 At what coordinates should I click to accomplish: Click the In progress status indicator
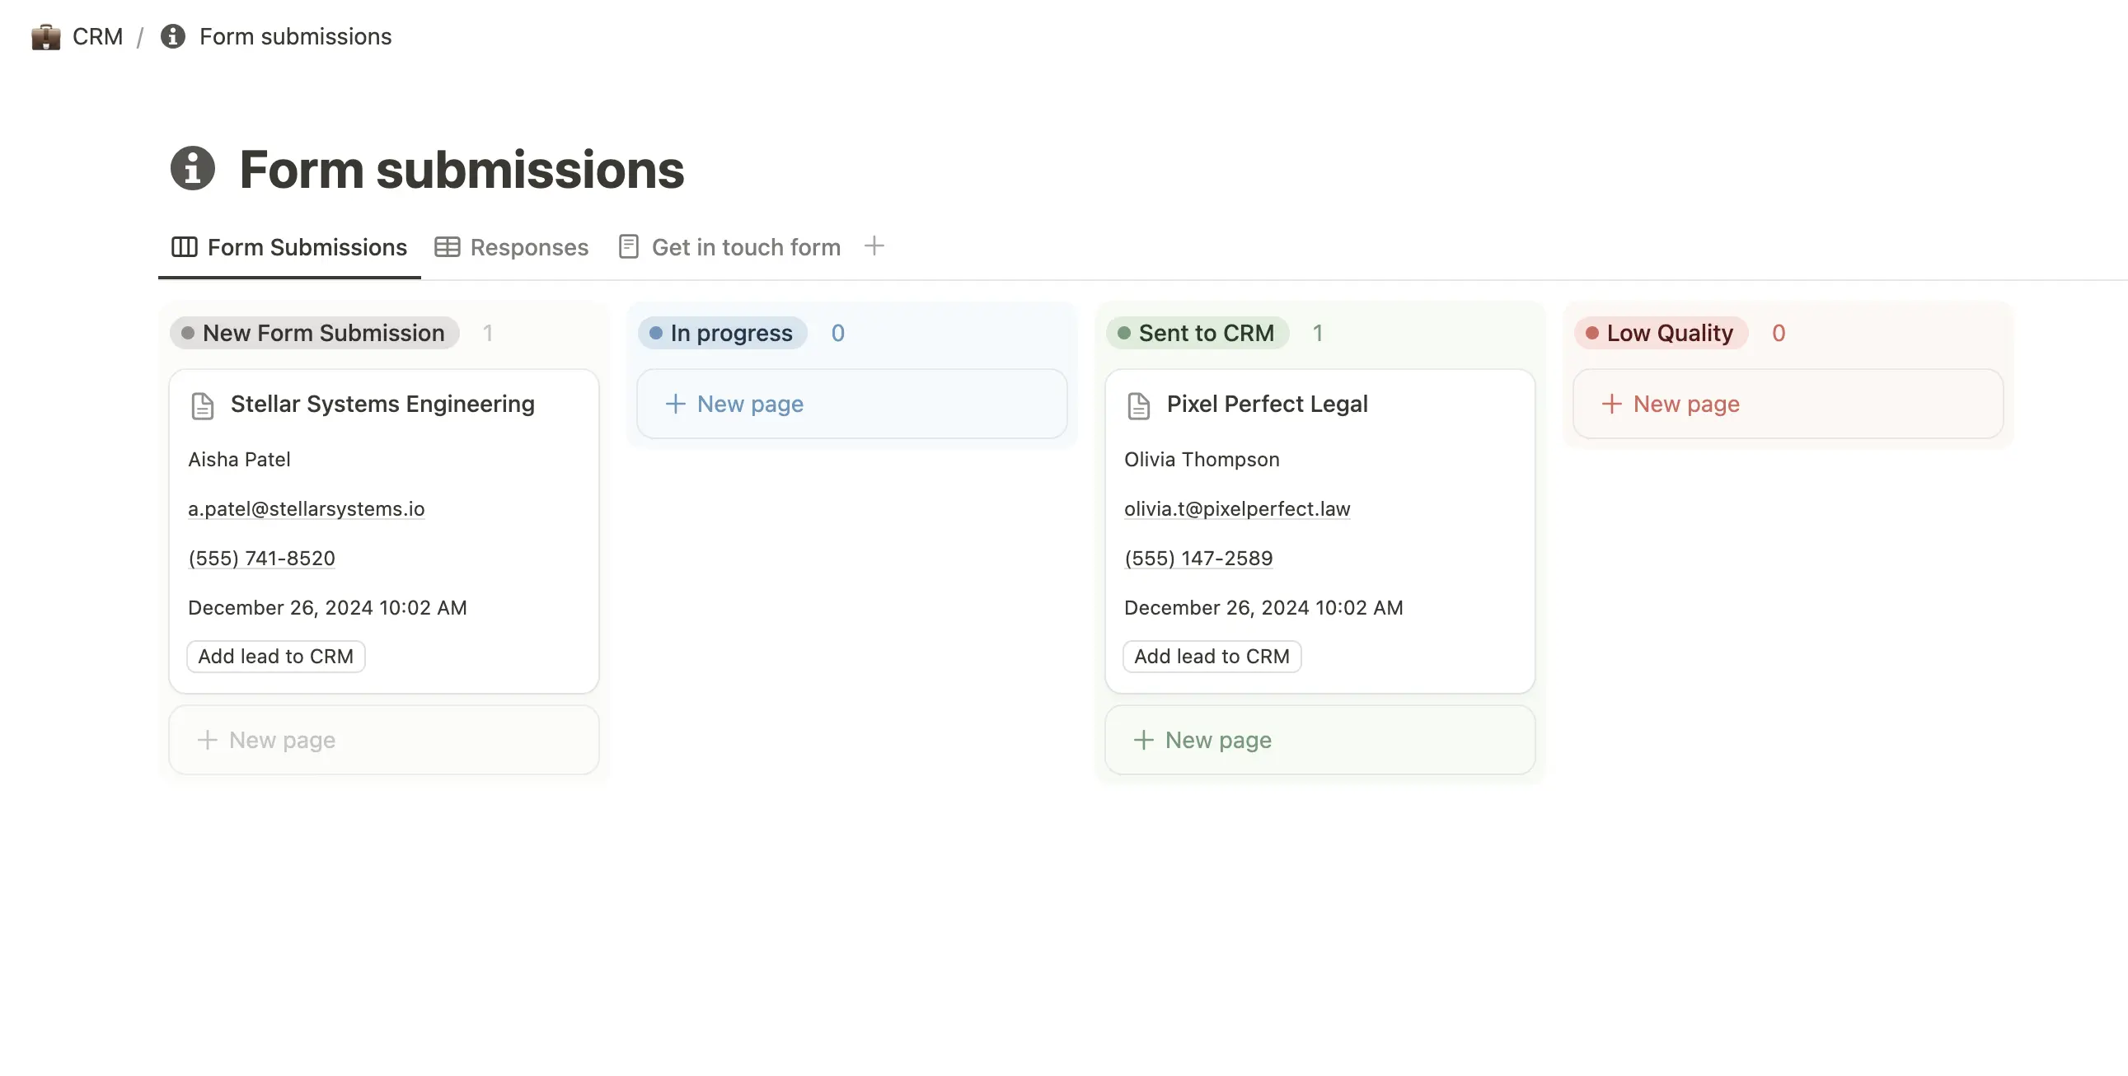(721, 332)
